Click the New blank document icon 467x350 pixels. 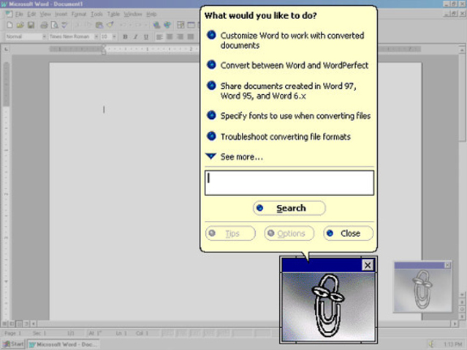click(10, 26)
